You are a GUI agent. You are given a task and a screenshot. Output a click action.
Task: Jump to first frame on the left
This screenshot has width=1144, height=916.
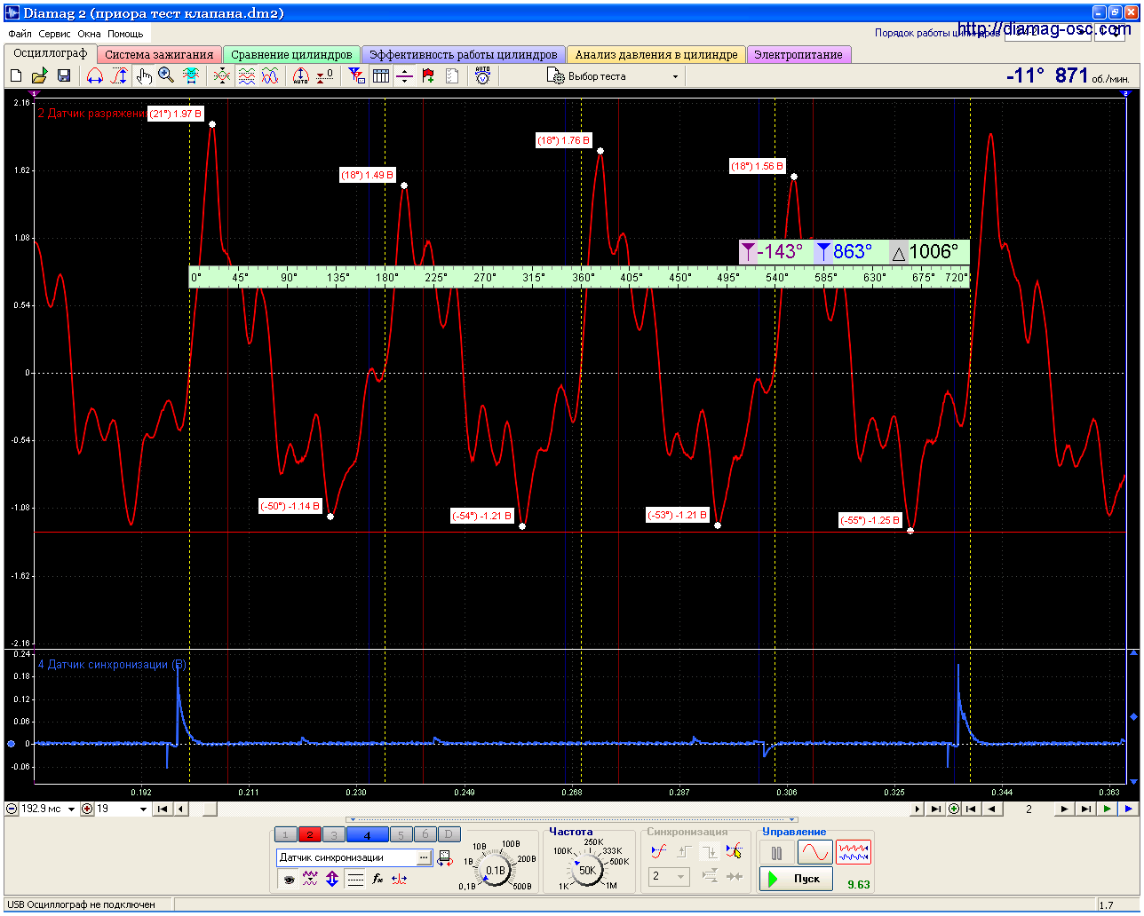pyautogui.click(x=162, y=809)
